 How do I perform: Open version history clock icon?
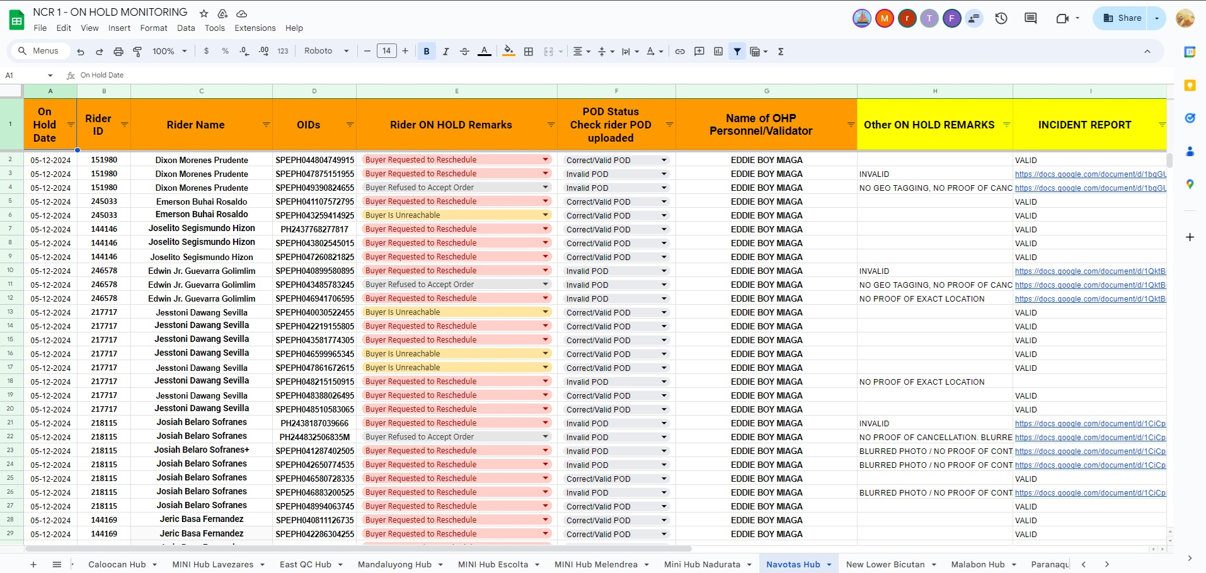[1001, 18]
